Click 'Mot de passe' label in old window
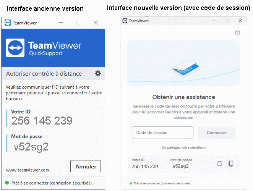 [27, 136]
